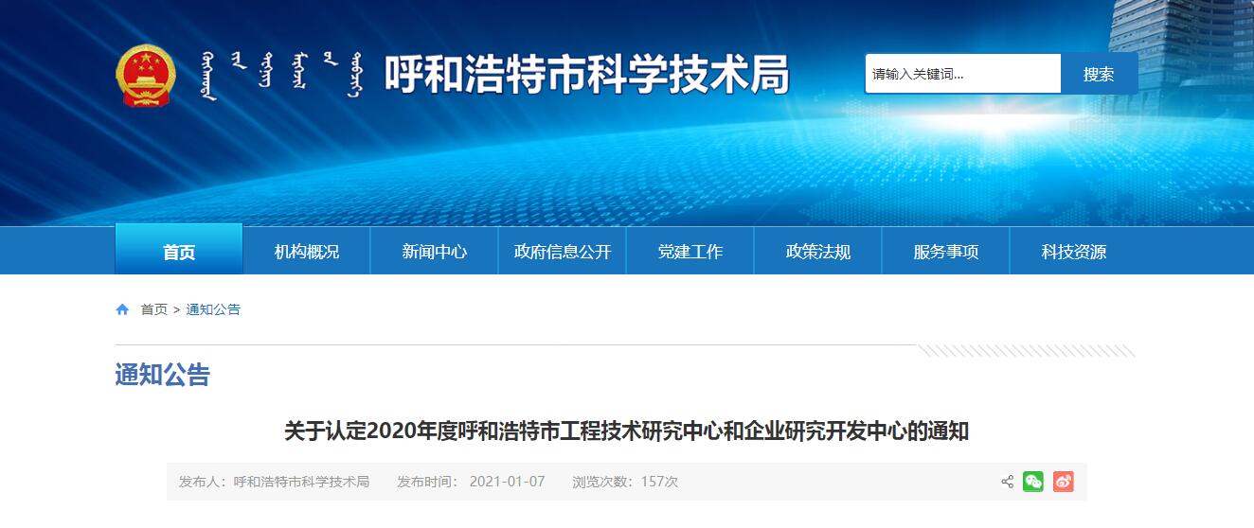This screenshot has width=1254, height=528.
Task: Click the 呼和浩特市科学技术局 site title
Action: [586, 75]
